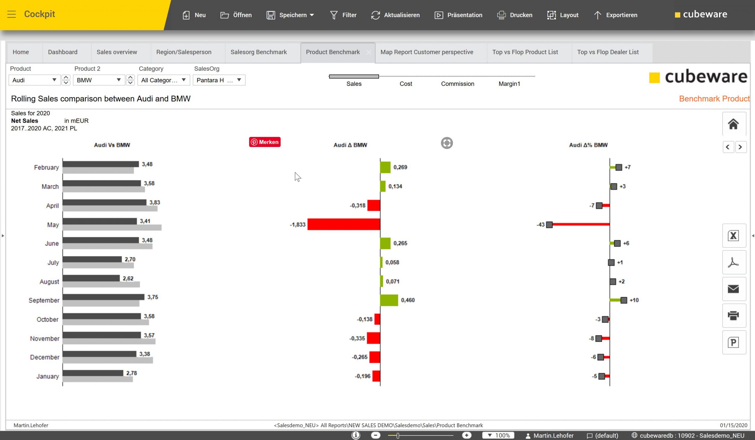The height and width of the screenshot is (440, 755).
Task: Click the Drucken print toolbar button
Action: tap(515, 15)
